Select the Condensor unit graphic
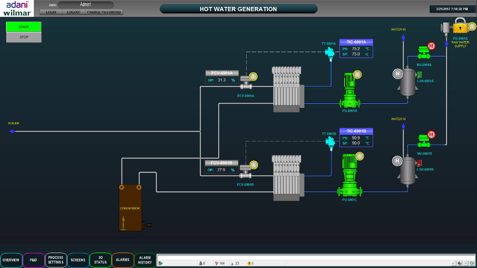477x268 pixels. tap(130, 208)
